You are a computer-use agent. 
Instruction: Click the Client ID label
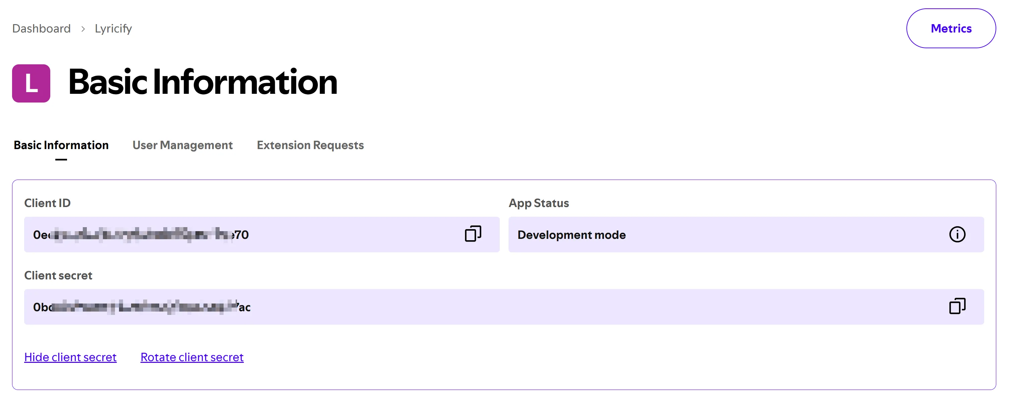(x=47, y=203)
